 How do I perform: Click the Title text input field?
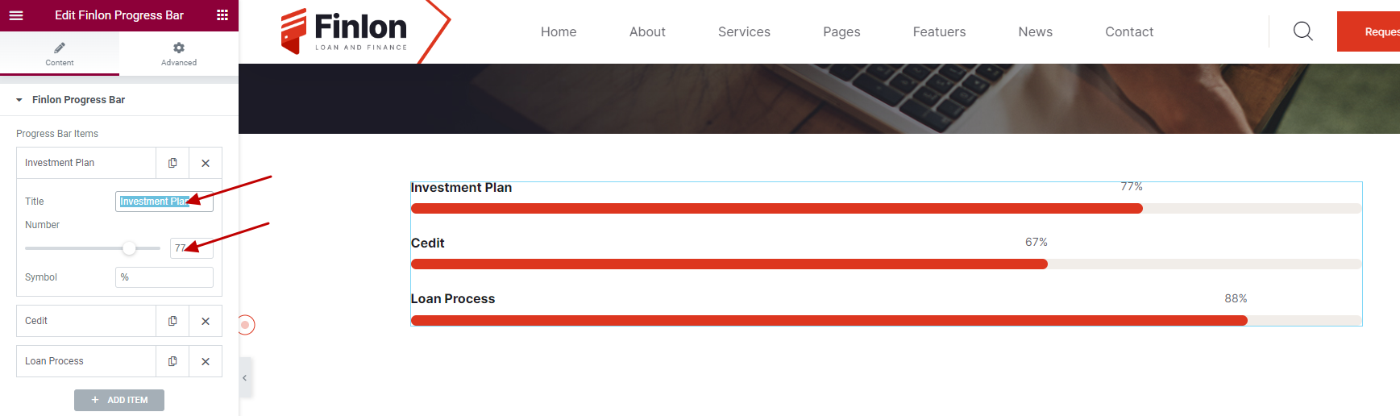(164, 202)
